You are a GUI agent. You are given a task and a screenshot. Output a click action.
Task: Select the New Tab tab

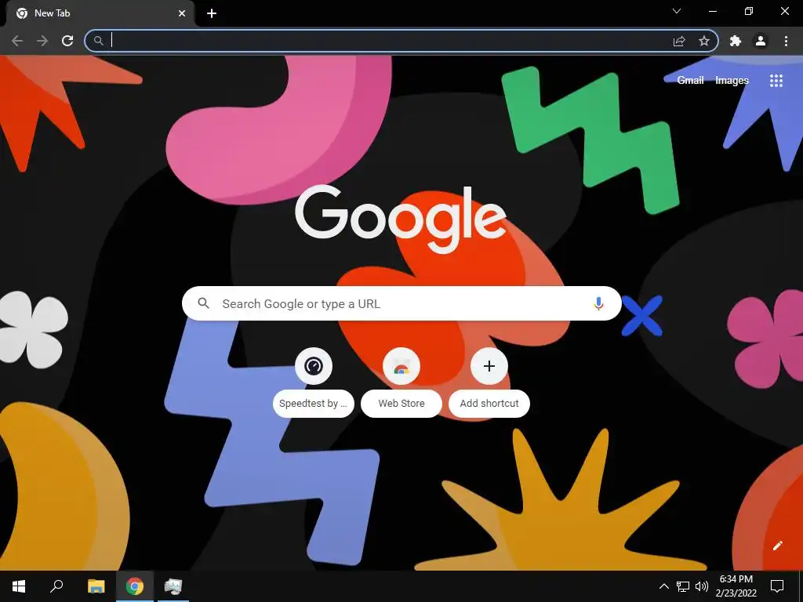100,13
